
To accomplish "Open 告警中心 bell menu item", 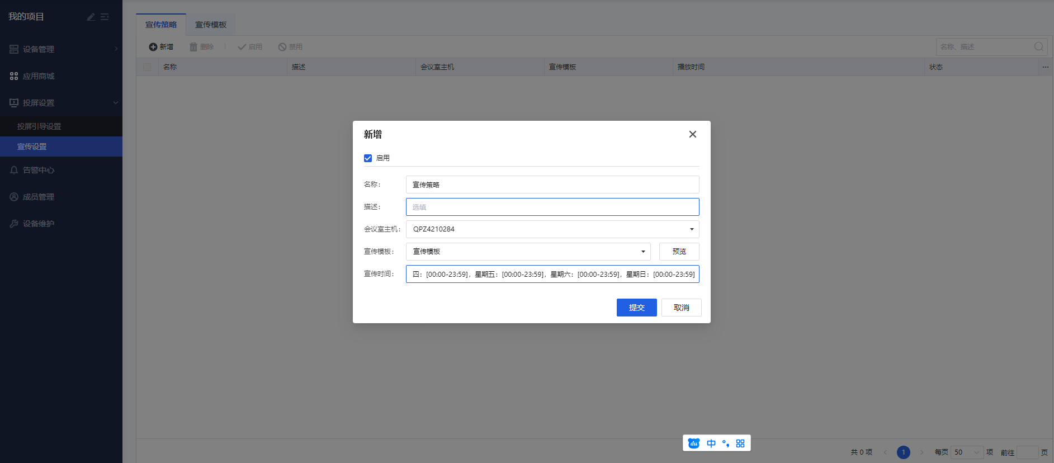I will pyautogui.click(x=39, y=170).
